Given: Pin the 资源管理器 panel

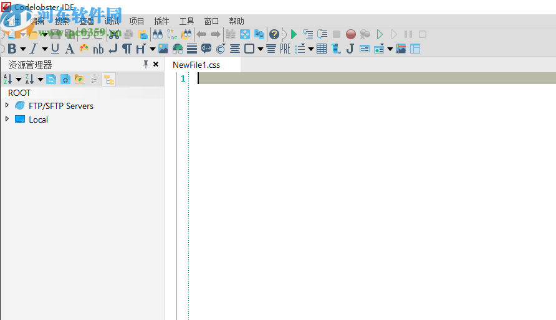Looking at the screenshot, I should [x=145, y=64].
